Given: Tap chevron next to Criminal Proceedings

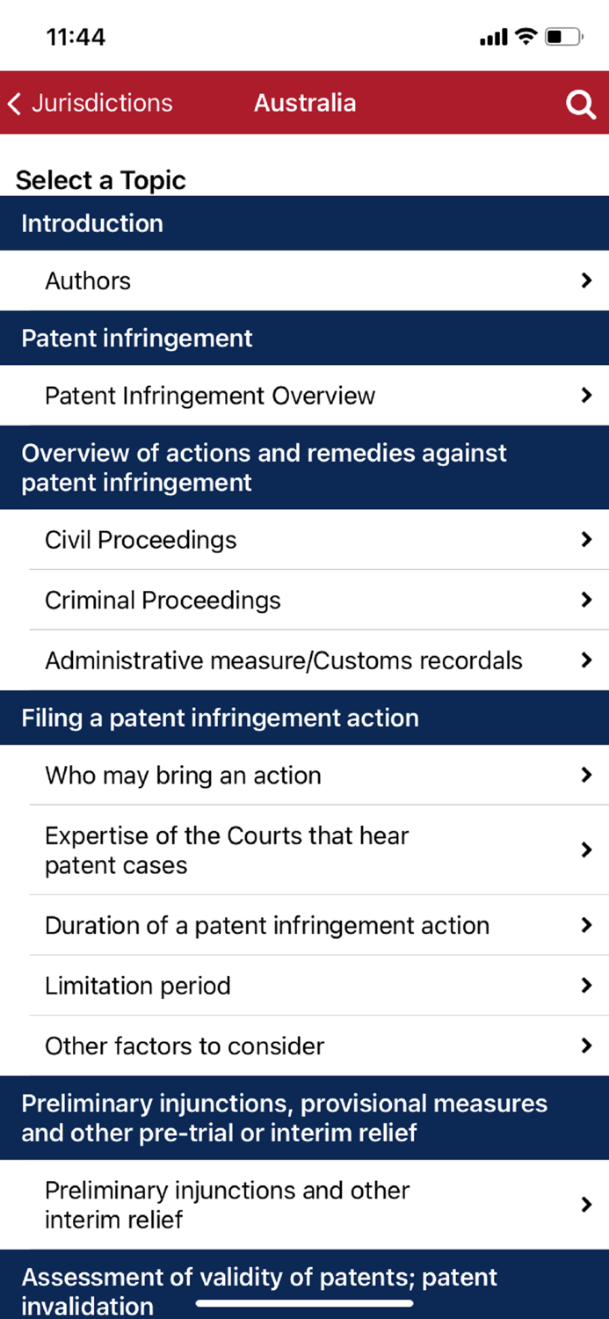Looking at the screenshot, I should (x=586, y=600).
